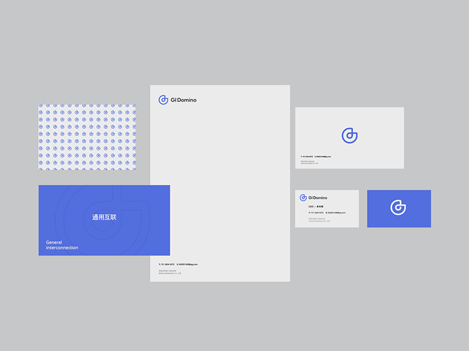469x351 pixels.
Task: Click the 'GI Domino' wordmark on the letterhead
Action: [x=184, y=100]
